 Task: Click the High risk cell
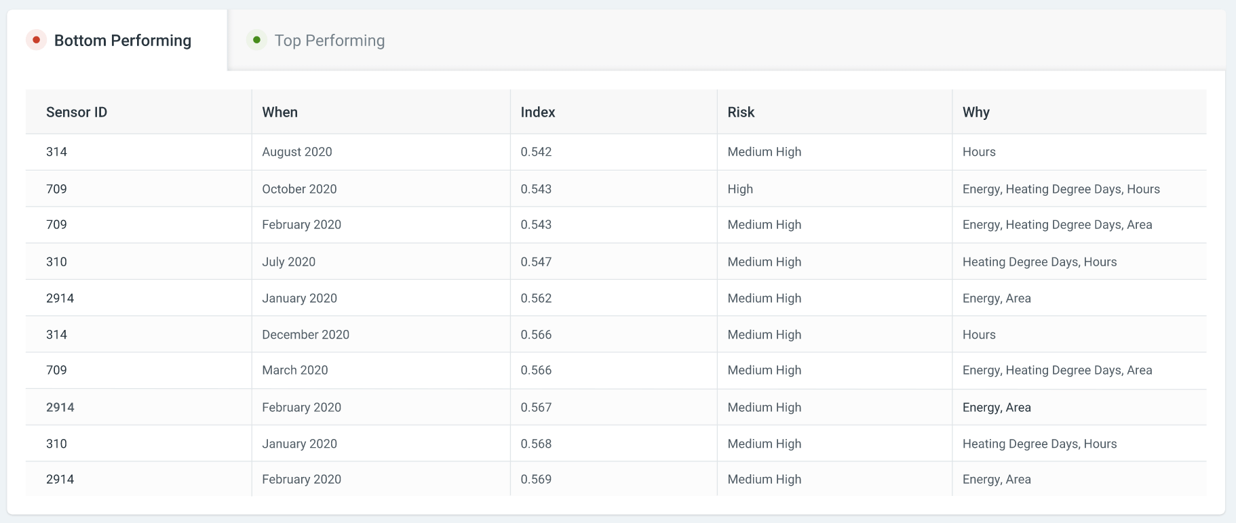click(x=740, y=189)
